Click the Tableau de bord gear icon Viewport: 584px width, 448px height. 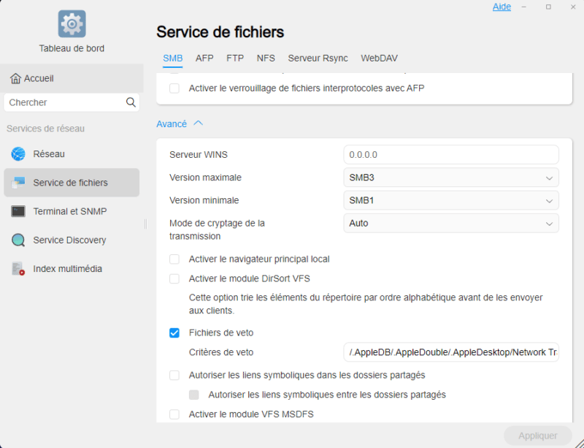72,24
